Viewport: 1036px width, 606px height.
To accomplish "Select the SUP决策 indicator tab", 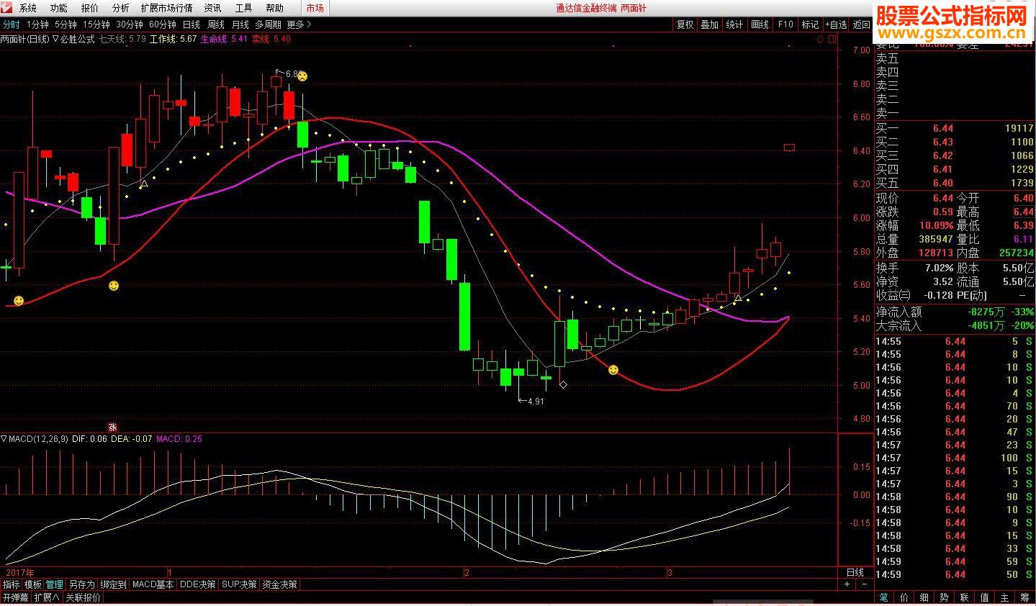I will click(240, 585).
